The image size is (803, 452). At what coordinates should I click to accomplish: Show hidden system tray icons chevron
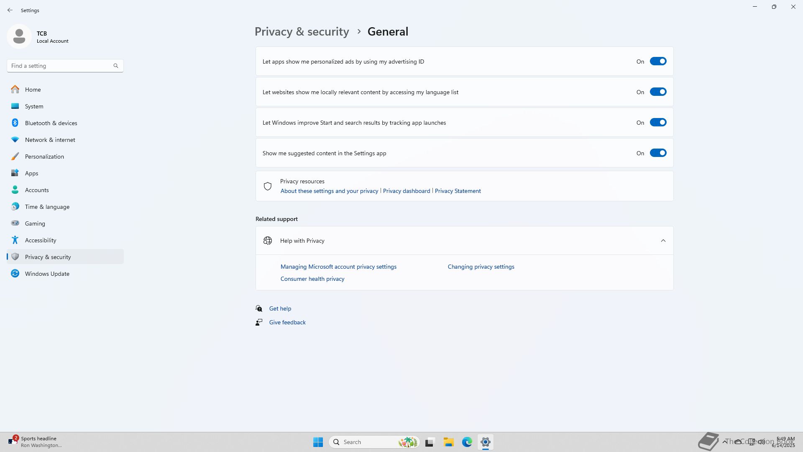click(724, 442)
